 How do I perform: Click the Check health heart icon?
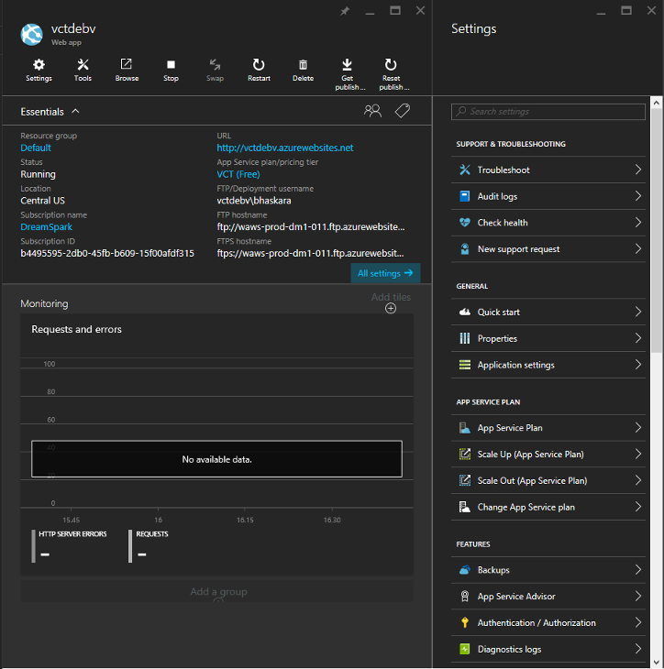tap(465, 223)
